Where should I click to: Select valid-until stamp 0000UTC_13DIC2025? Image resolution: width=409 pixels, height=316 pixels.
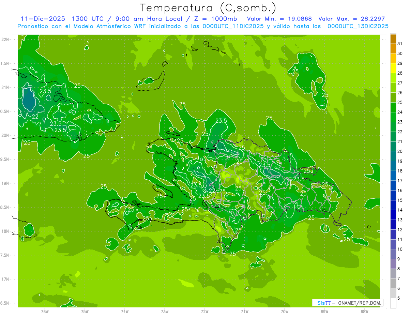pos(358,26)
